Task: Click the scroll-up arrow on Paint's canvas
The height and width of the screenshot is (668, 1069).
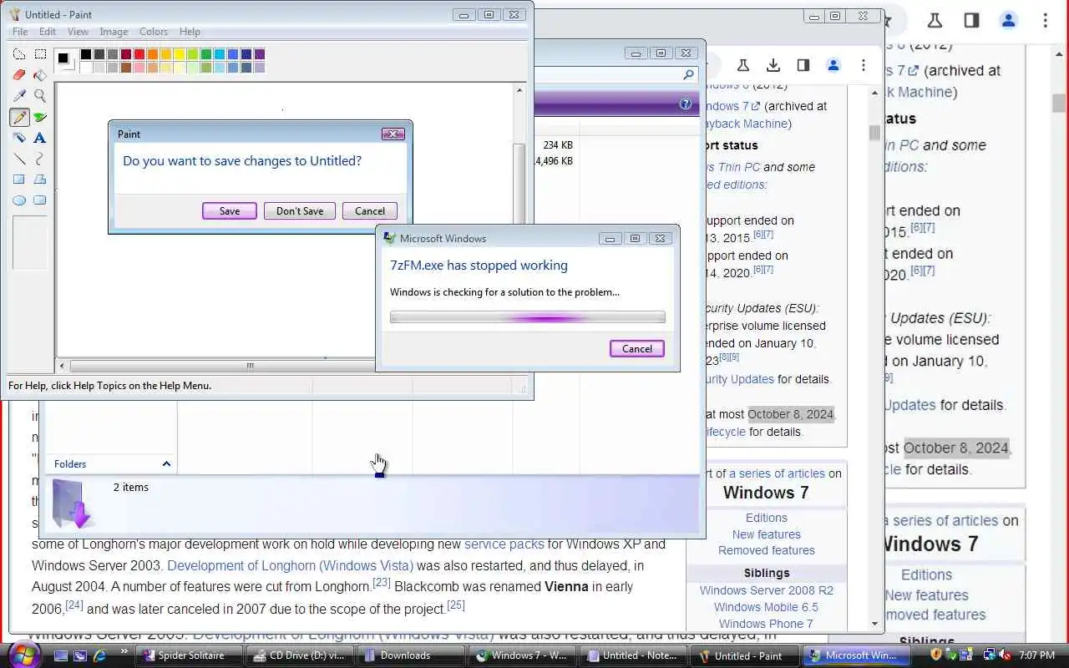Action: point(519,90)
